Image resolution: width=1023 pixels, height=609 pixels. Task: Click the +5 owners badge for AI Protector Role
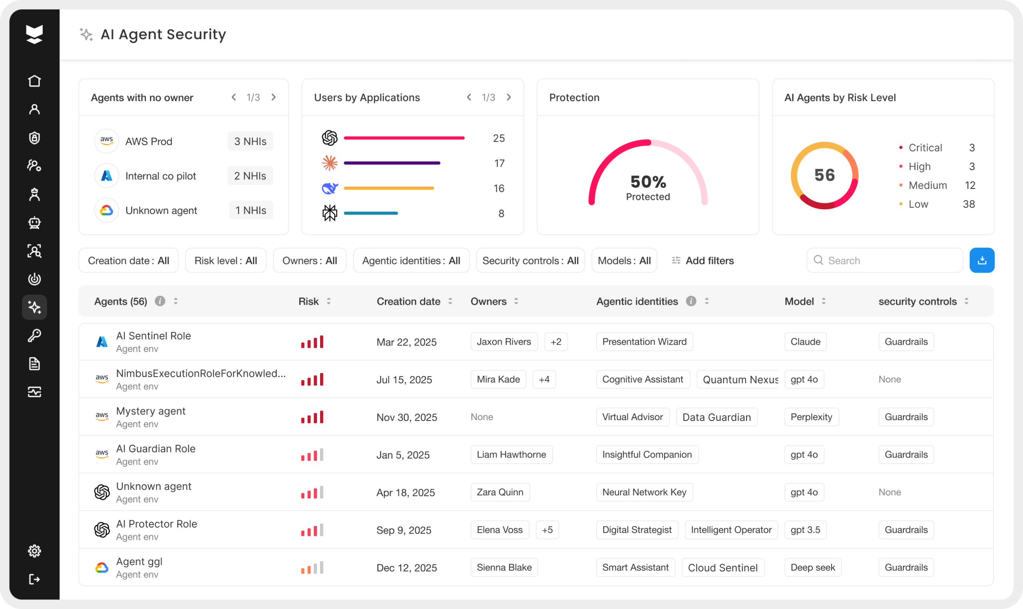coord(547,530)
